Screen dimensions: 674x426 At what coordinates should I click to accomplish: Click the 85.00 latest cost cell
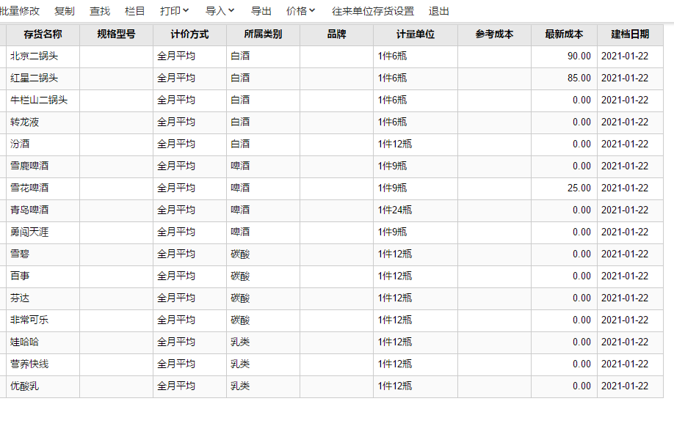click(x=564, y=78)
